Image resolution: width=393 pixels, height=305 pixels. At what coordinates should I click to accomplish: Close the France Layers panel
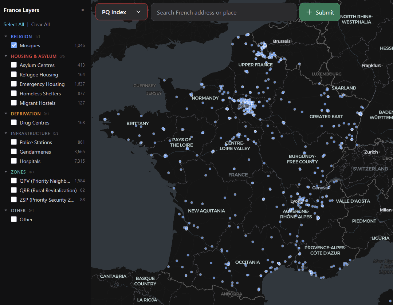(83, 10)
